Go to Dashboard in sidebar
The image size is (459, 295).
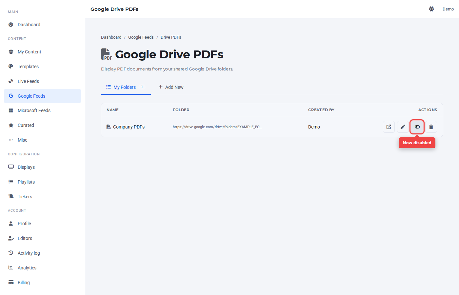click(43, 25)
